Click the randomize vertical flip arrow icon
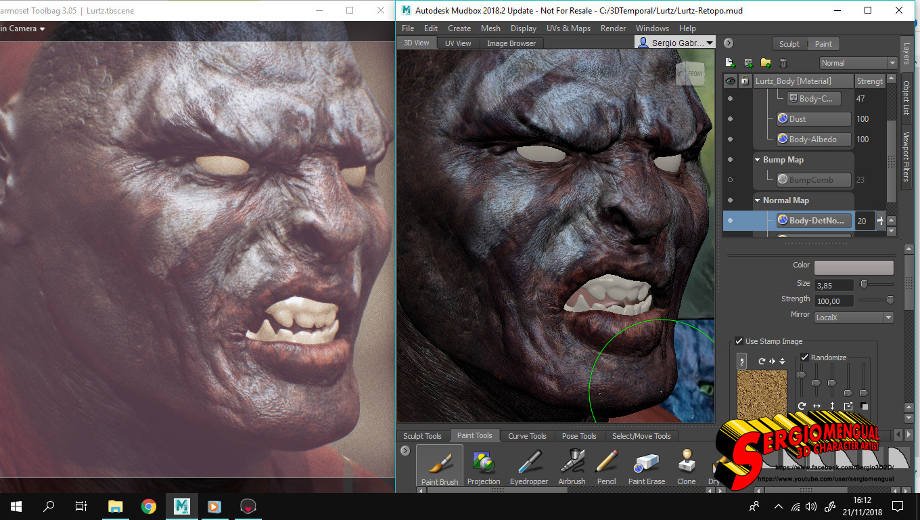 pyautogui.click(x=832, y=406)
